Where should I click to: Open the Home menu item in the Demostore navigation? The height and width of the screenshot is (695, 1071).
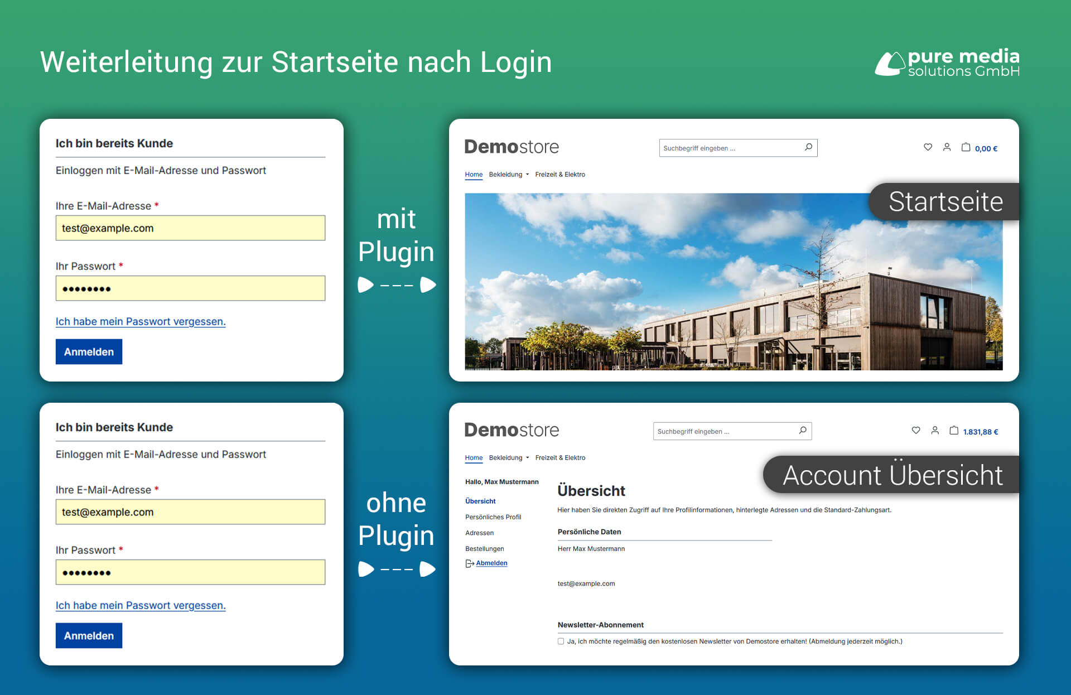pyautogui.click(x=474, y=174)
